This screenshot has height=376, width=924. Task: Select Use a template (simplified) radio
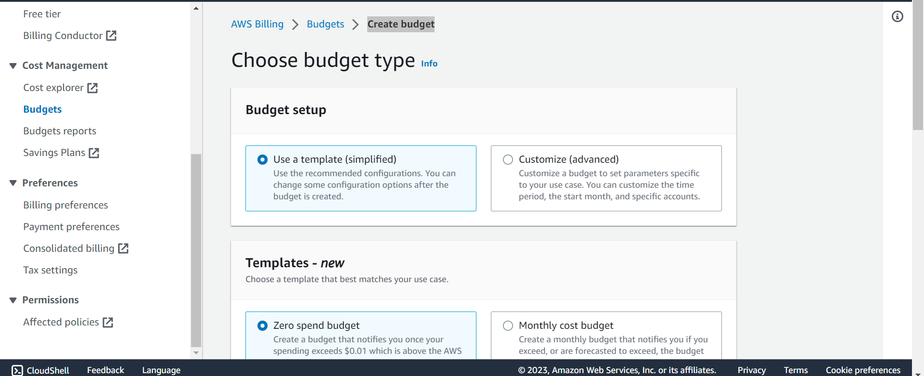tap(262, 159)
